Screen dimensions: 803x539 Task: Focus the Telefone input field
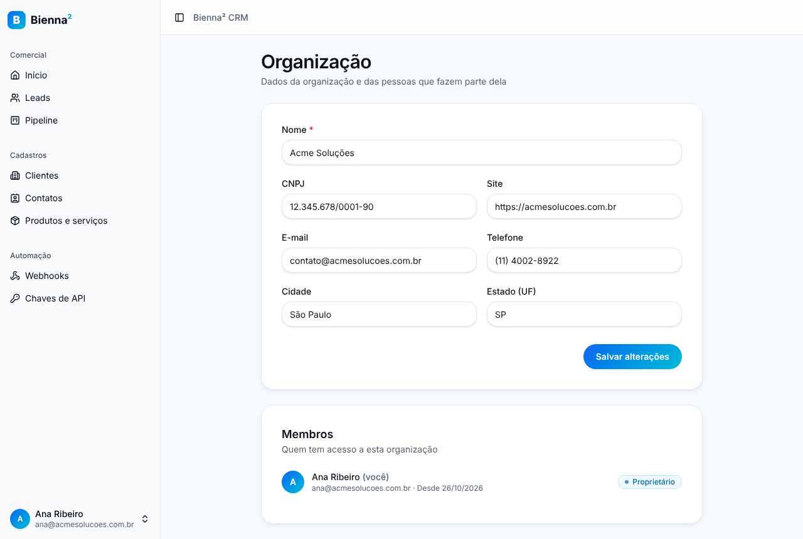click(584, 260)
